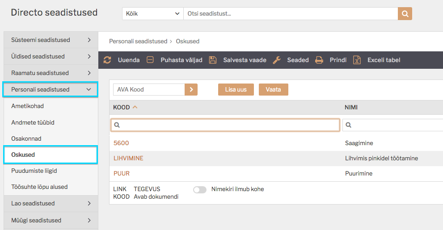Toggle the Nimekiri ilmub kohe switch
443x230 pixels.
point(200,190)
